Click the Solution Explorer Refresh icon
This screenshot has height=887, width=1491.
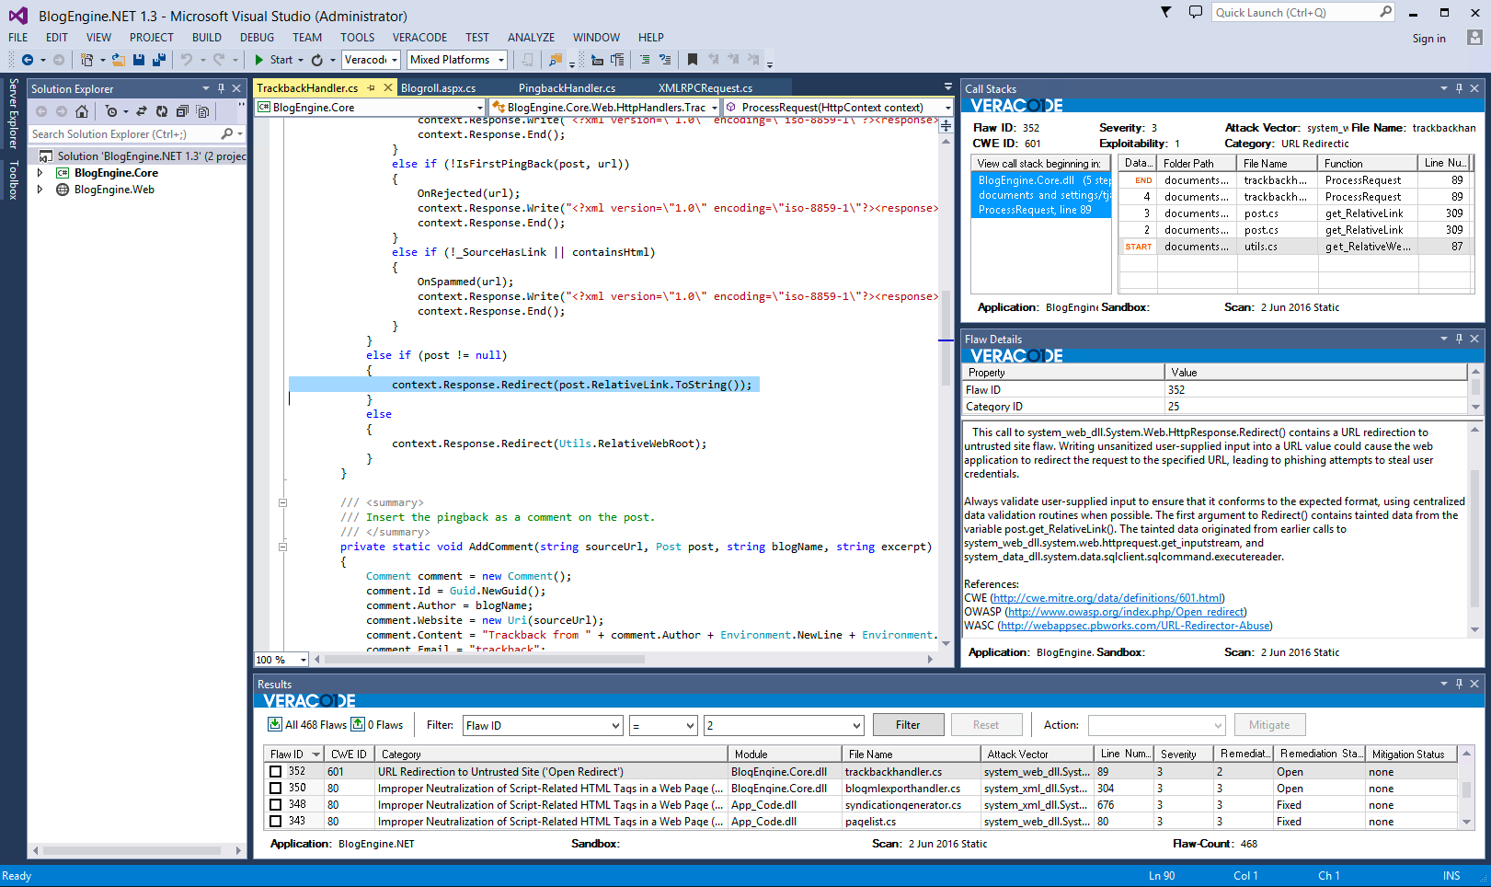tap(162, 111)
